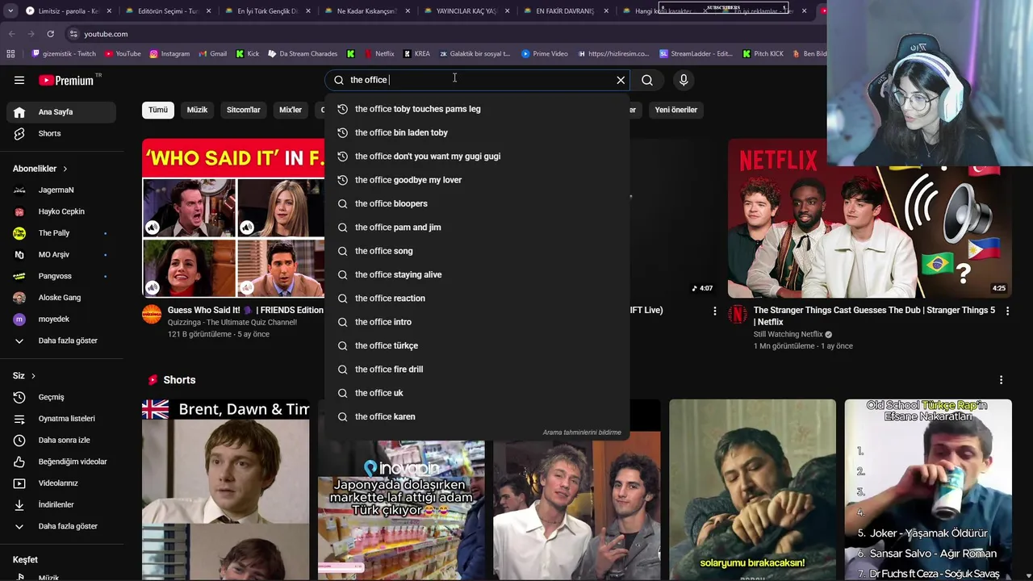Image resolution: width=1033 pixels, height=581 pixels.
Task: Open the Pangvoss subscription channel
Action: (x=61, y=276)
